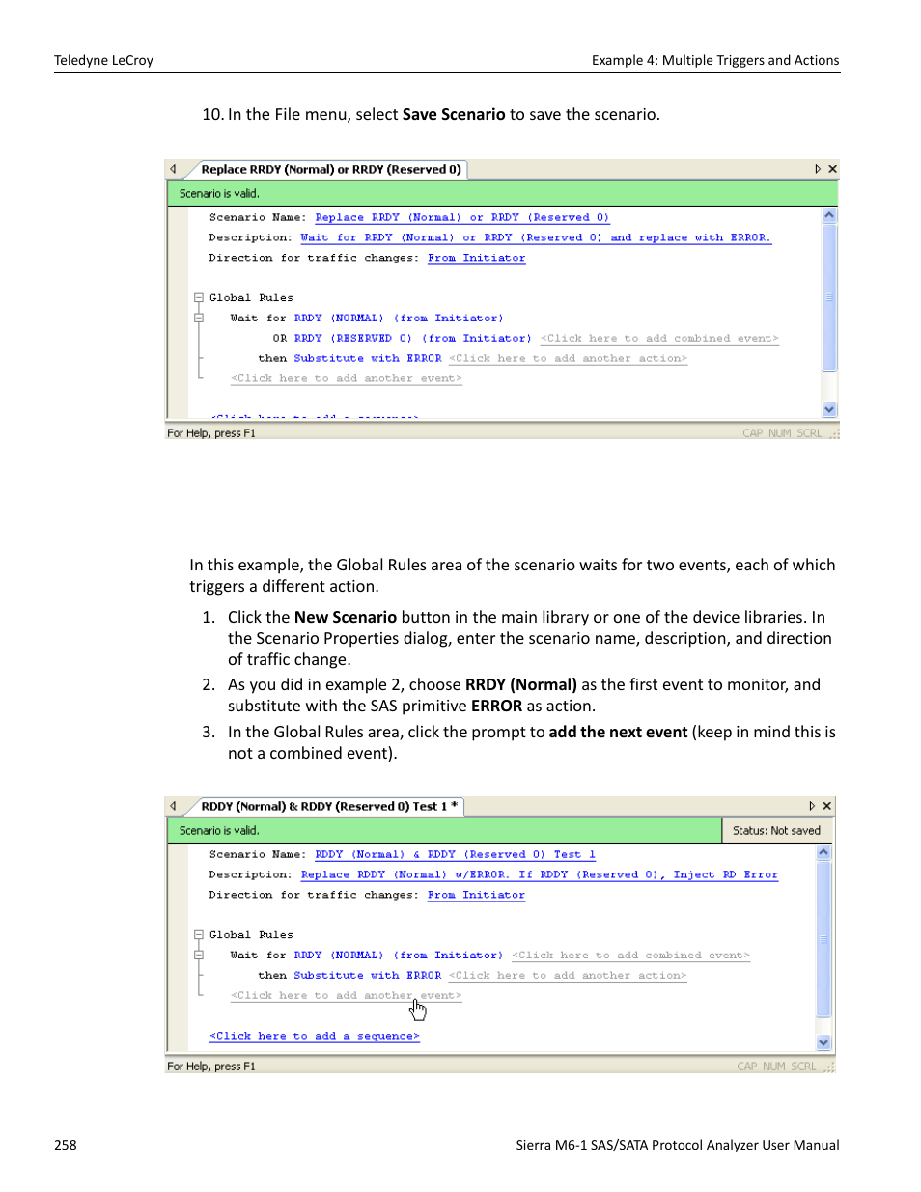Click scroll-up arrow in upper window scrollbar
Image resolution: width=921 pixels, height=1192 pixels.
click(x=829, y=215)
